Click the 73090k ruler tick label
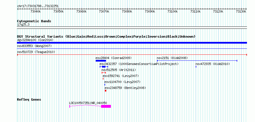The width and height of the screenshot is (255, 122). click(x=150, y=11)
